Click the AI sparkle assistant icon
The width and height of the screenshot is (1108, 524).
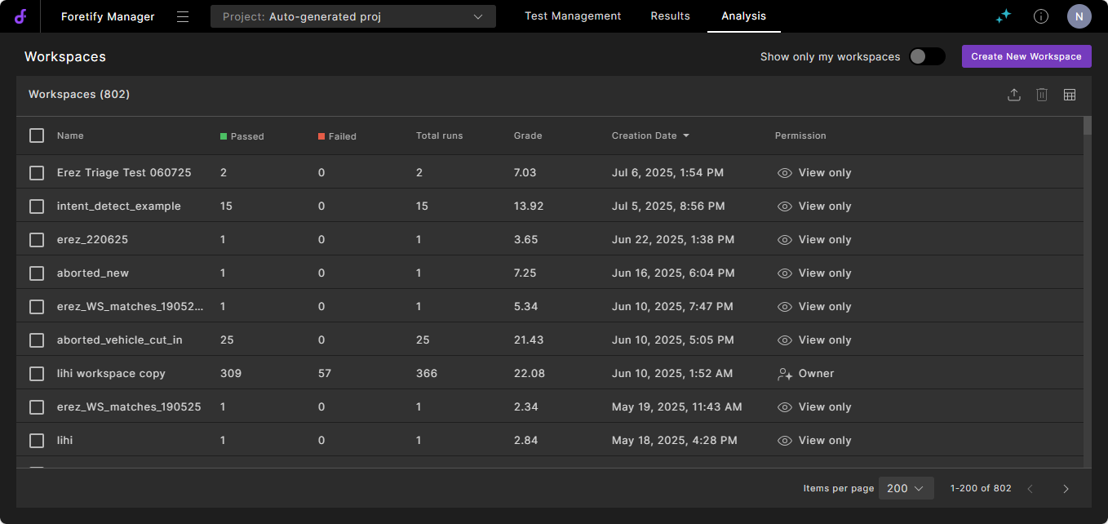[x=1004, y=16]
